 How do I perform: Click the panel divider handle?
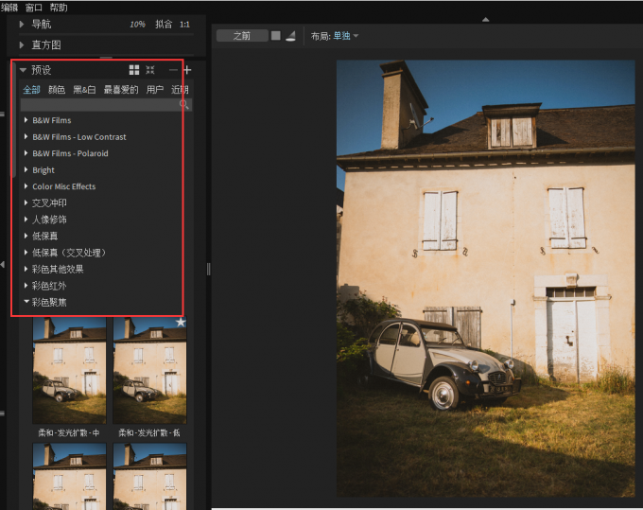point(209,269)
